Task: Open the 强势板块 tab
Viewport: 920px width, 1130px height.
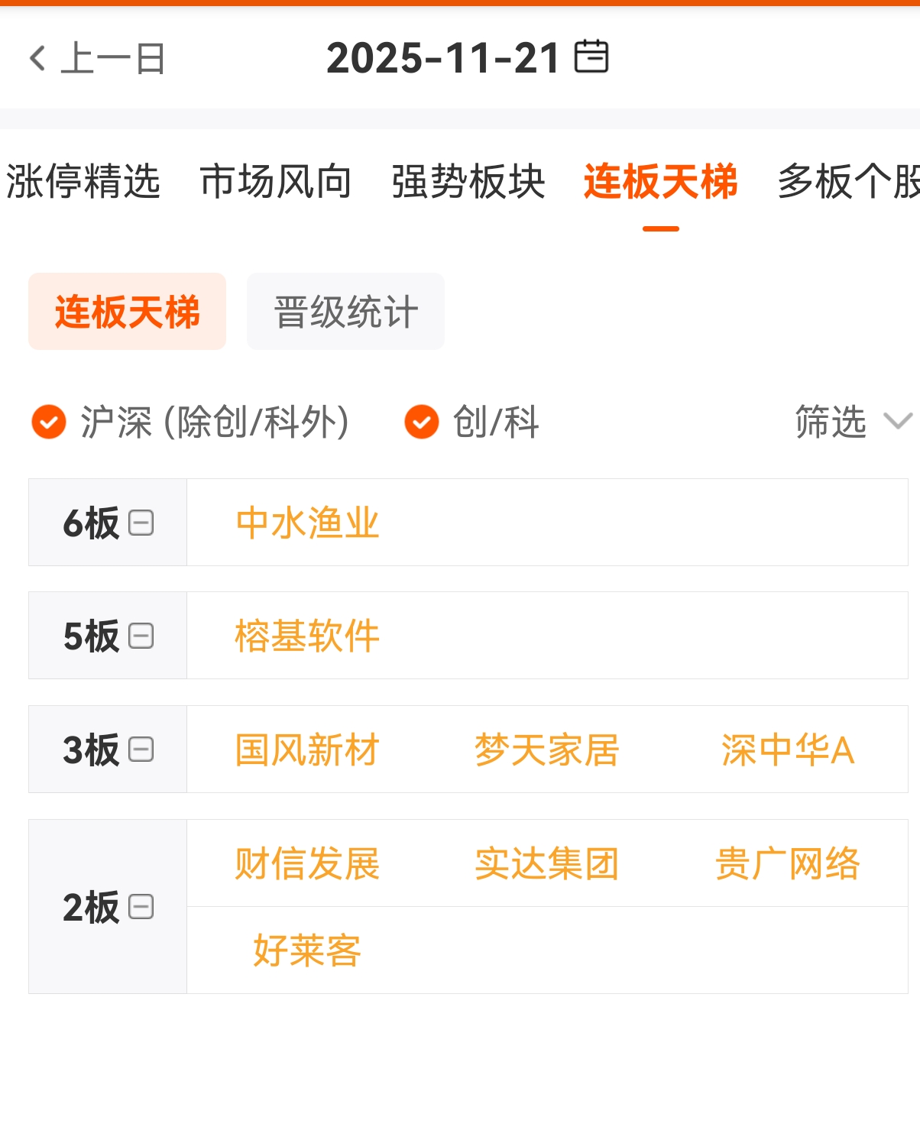Action: tap(468, 182)
